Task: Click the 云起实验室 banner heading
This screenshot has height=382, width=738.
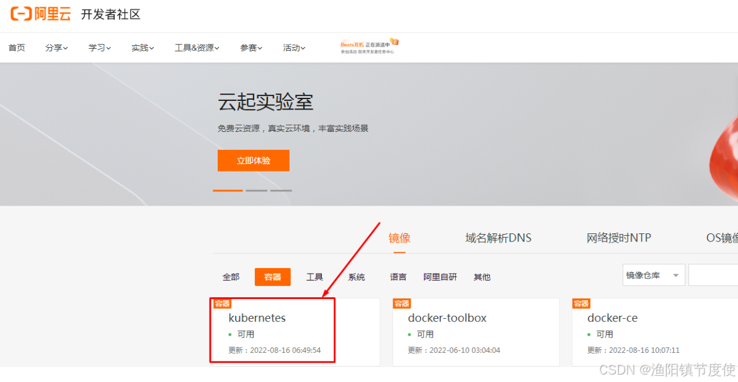Action: coord(265,102)
